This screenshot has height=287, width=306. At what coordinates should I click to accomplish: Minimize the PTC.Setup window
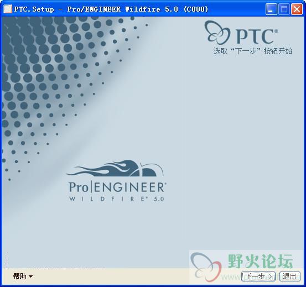point(271,9)
